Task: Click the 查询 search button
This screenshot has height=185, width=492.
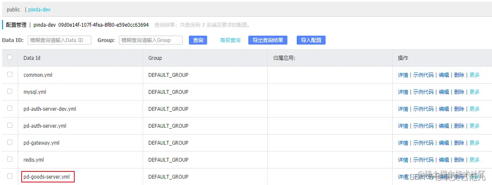Action: [x=198, y=40]
